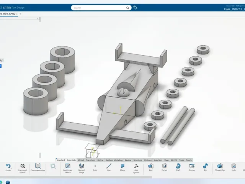Viewport: 245px width, 184px height.
Task: Open the Touch tab
Action: coord(189,160)
